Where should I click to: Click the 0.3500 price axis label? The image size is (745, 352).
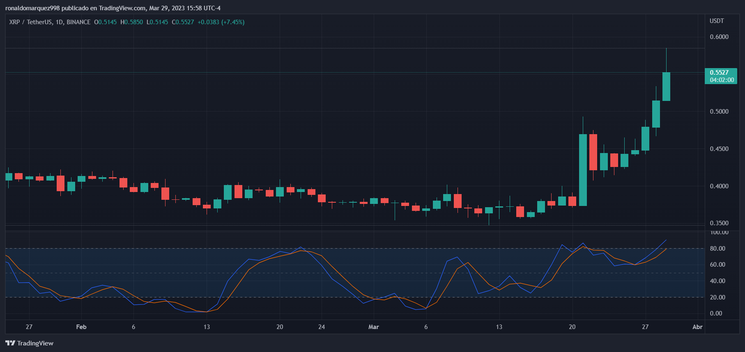[719, 223]
